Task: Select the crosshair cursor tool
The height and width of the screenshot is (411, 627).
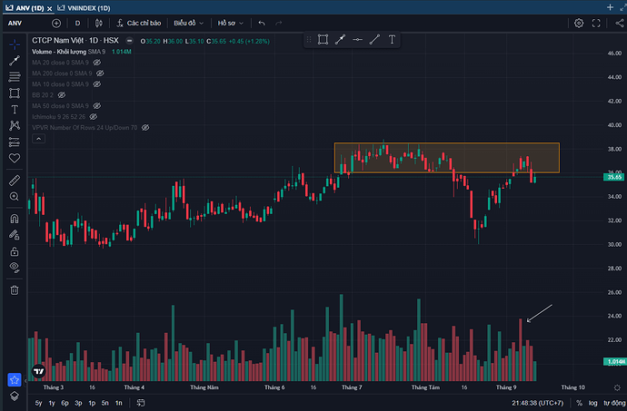Action: tap(14, 44)
